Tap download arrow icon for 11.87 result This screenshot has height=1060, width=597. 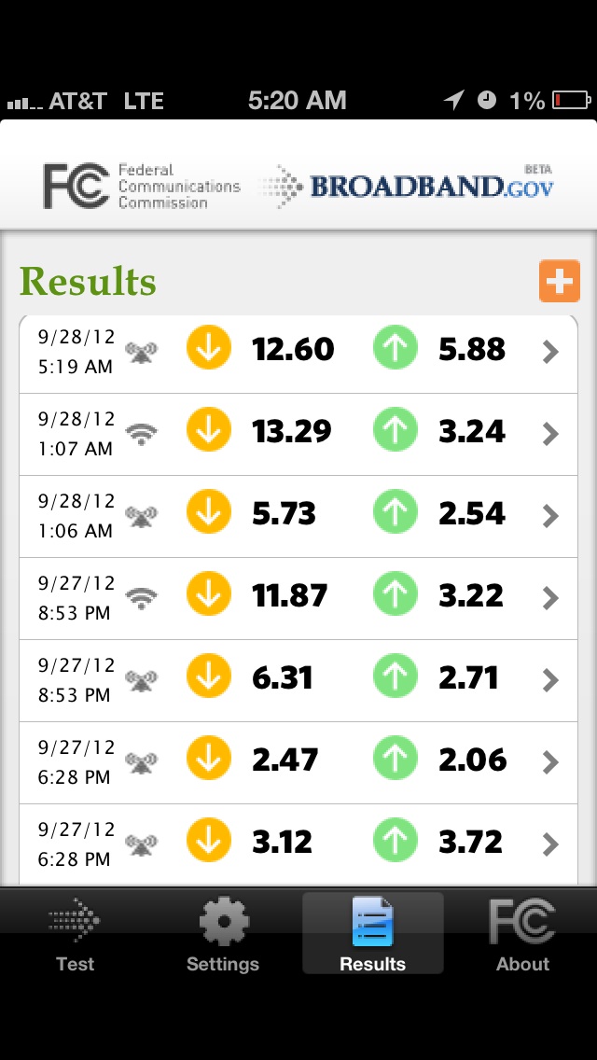point(209,593)
